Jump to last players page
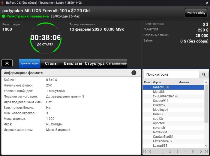210x156 pixels. coord(206,151)
